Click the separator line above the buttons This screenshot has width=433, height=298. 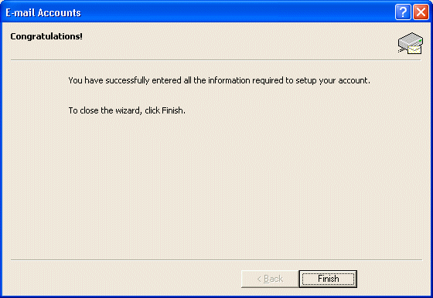coord(216,259)
